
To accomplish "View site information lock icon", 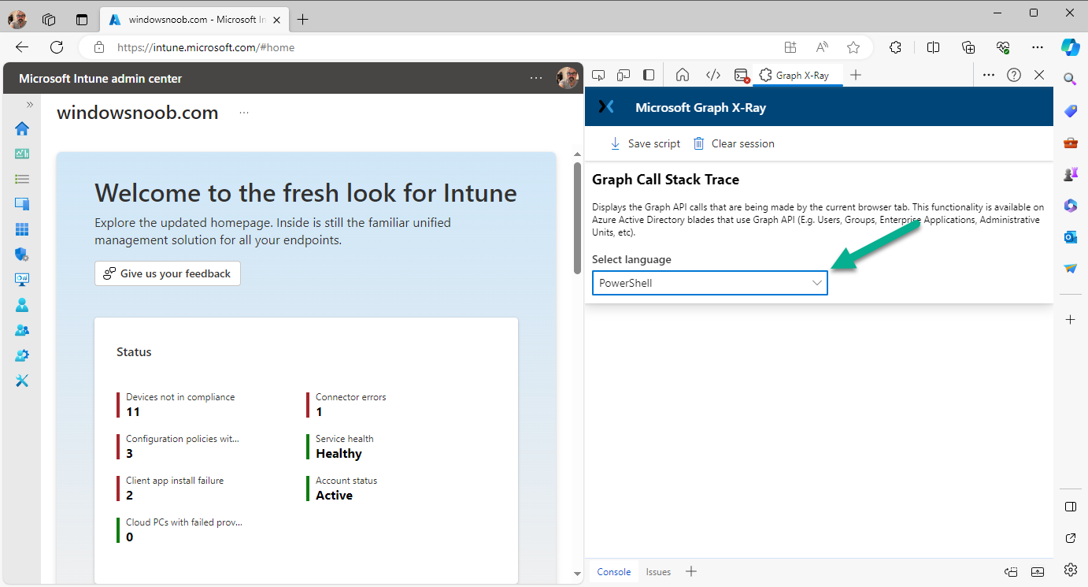I will point(98,47).
